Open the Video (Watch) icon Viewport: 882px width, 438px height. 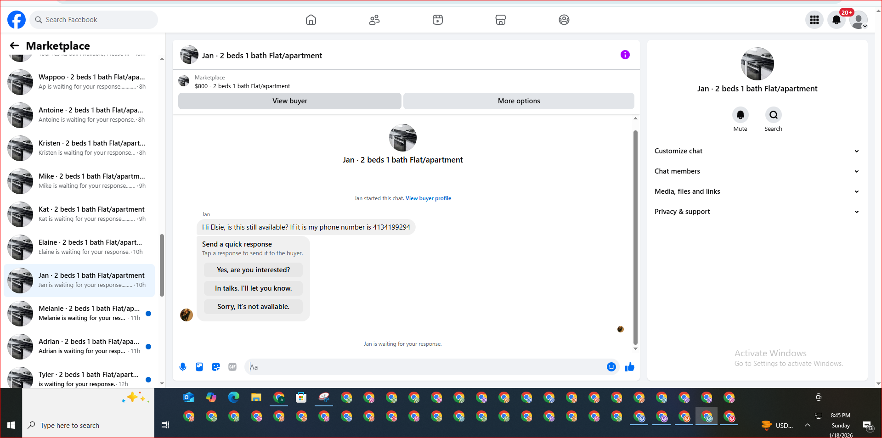(x=438, y=20)
